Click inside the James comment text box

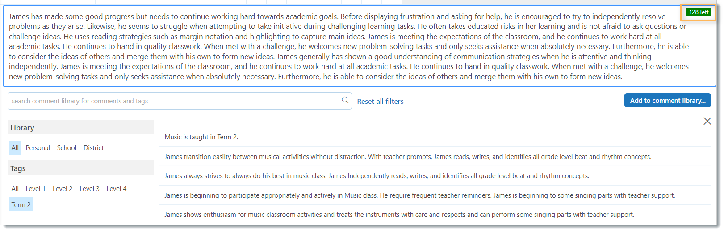(x=360, y=46)
